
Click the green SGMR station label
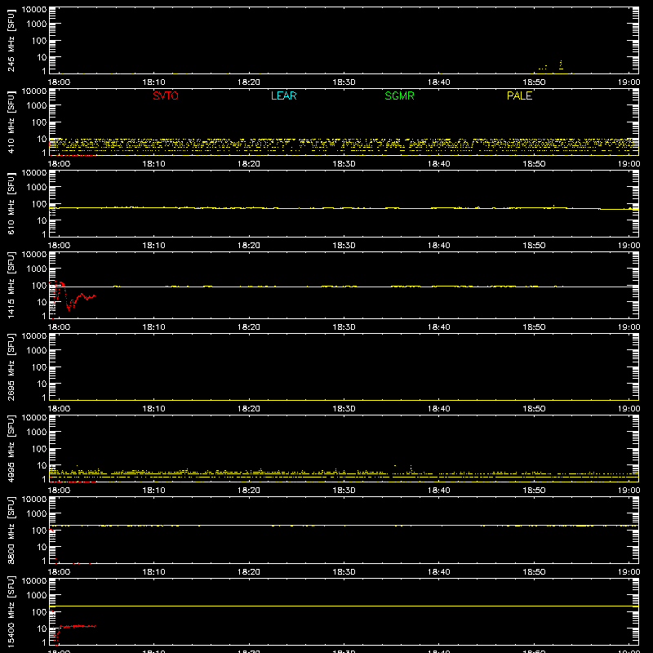pyautogui.click(x=399, y=96)
